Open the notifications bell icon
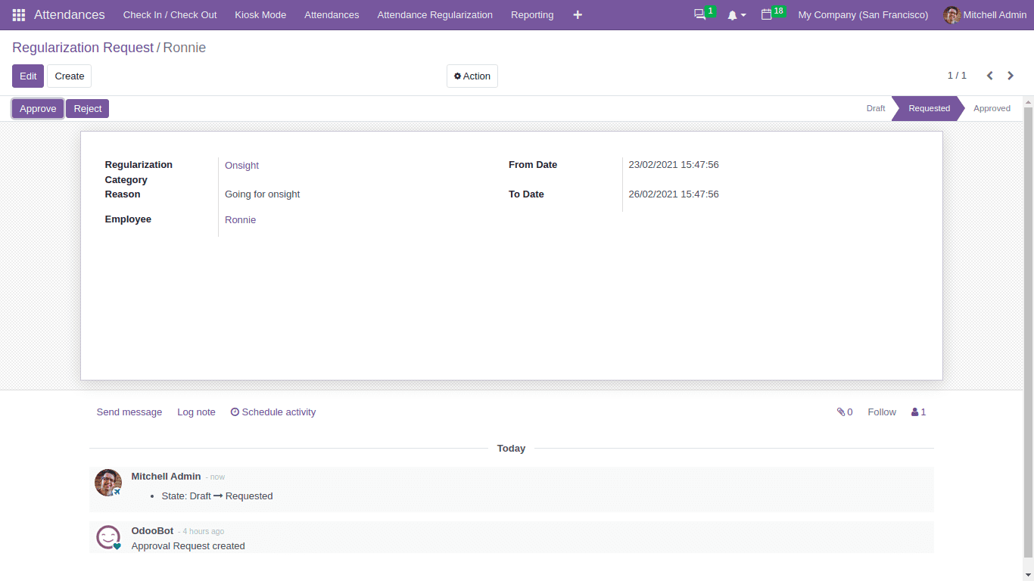The width and height of the screenshot is (1034, 581). point(733,14)
